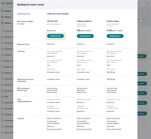Open the Депозиты sidebar icon
151x139 pixels.
(2, 85)
